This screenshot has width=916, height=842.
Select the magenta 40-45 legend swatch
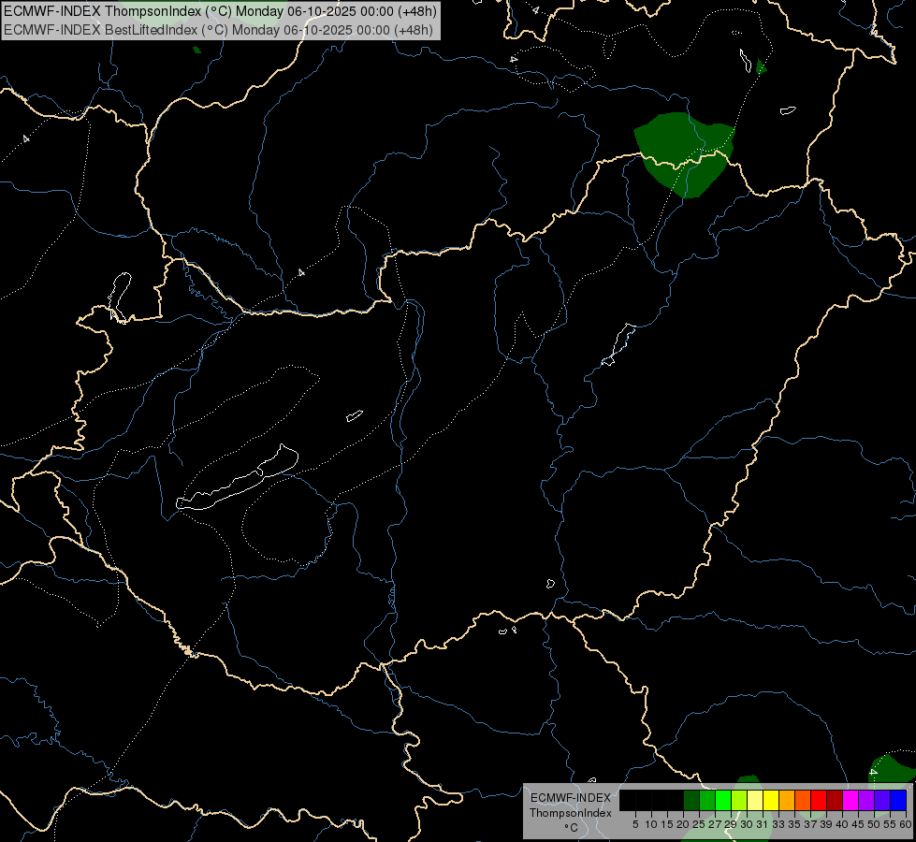click(x=851, y=800)
